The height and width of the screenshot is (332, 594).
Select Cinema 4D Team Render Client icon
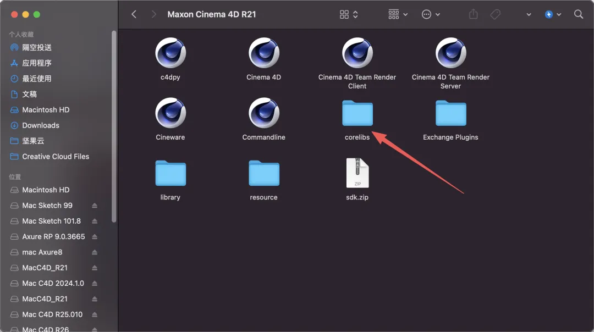(x=358, y=53)
